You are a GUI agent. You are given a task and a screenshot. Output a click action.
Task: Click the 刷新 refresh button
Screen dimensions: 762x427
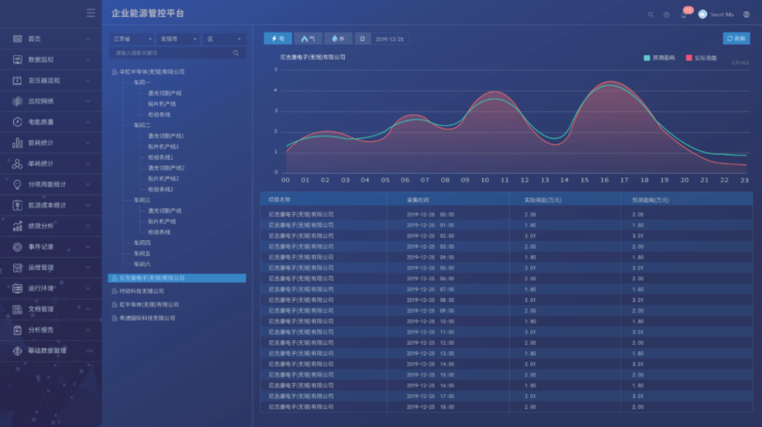pos(736,39)
